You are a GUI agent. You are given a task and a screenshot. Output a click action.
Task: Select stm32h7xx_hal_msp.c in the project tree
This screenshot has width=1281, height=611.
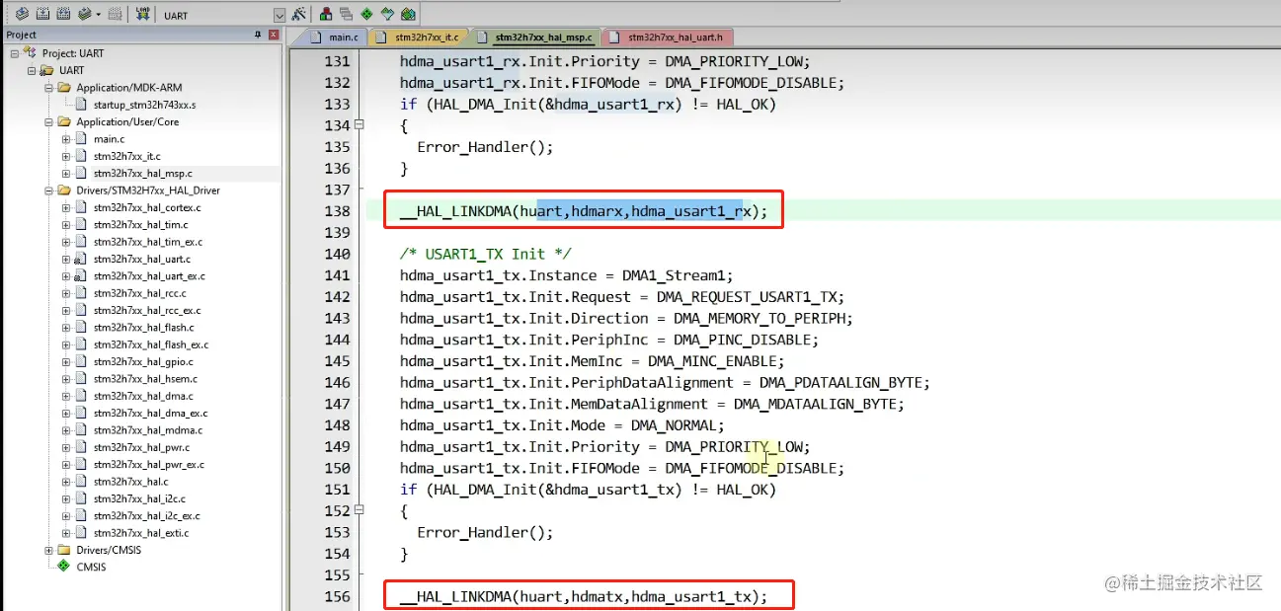point(142,174)
